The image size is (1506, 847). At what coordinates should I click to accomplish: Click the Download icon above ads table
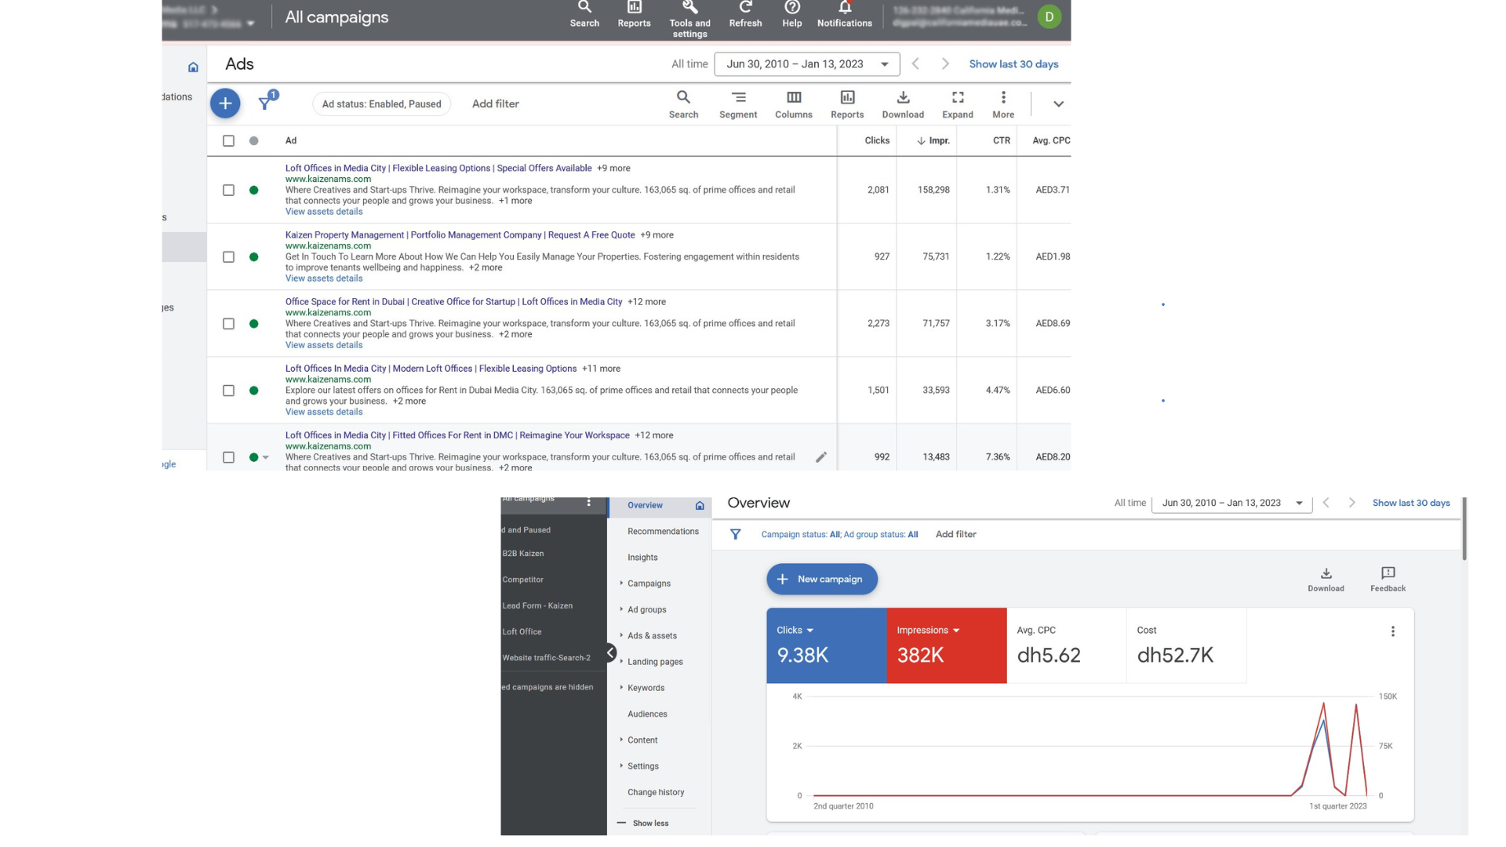coord(902,98)
